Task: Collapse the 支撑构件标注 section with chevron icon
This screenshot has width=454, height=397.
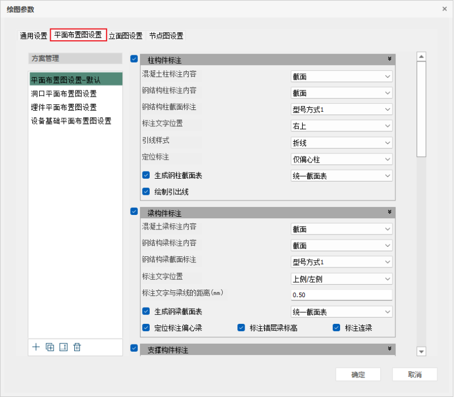Action: tap(389, 350)
